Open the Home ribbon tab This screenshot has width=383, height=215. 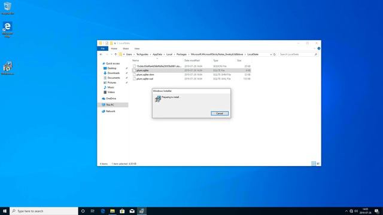coord(114,48)
